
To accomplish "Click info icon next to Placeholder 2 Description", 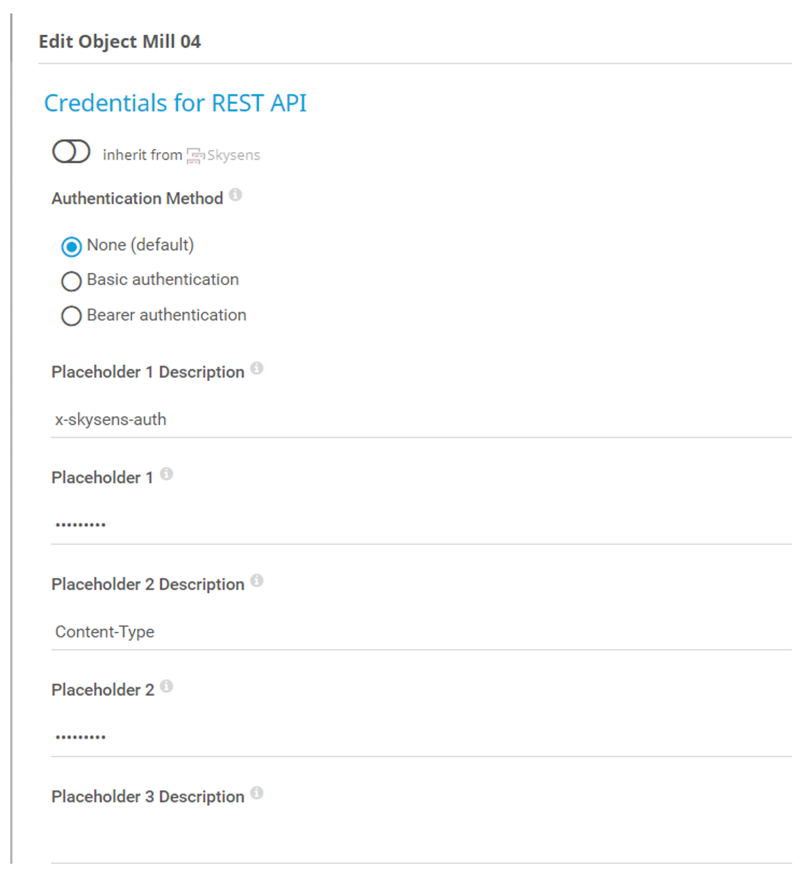I will point(257,580).
